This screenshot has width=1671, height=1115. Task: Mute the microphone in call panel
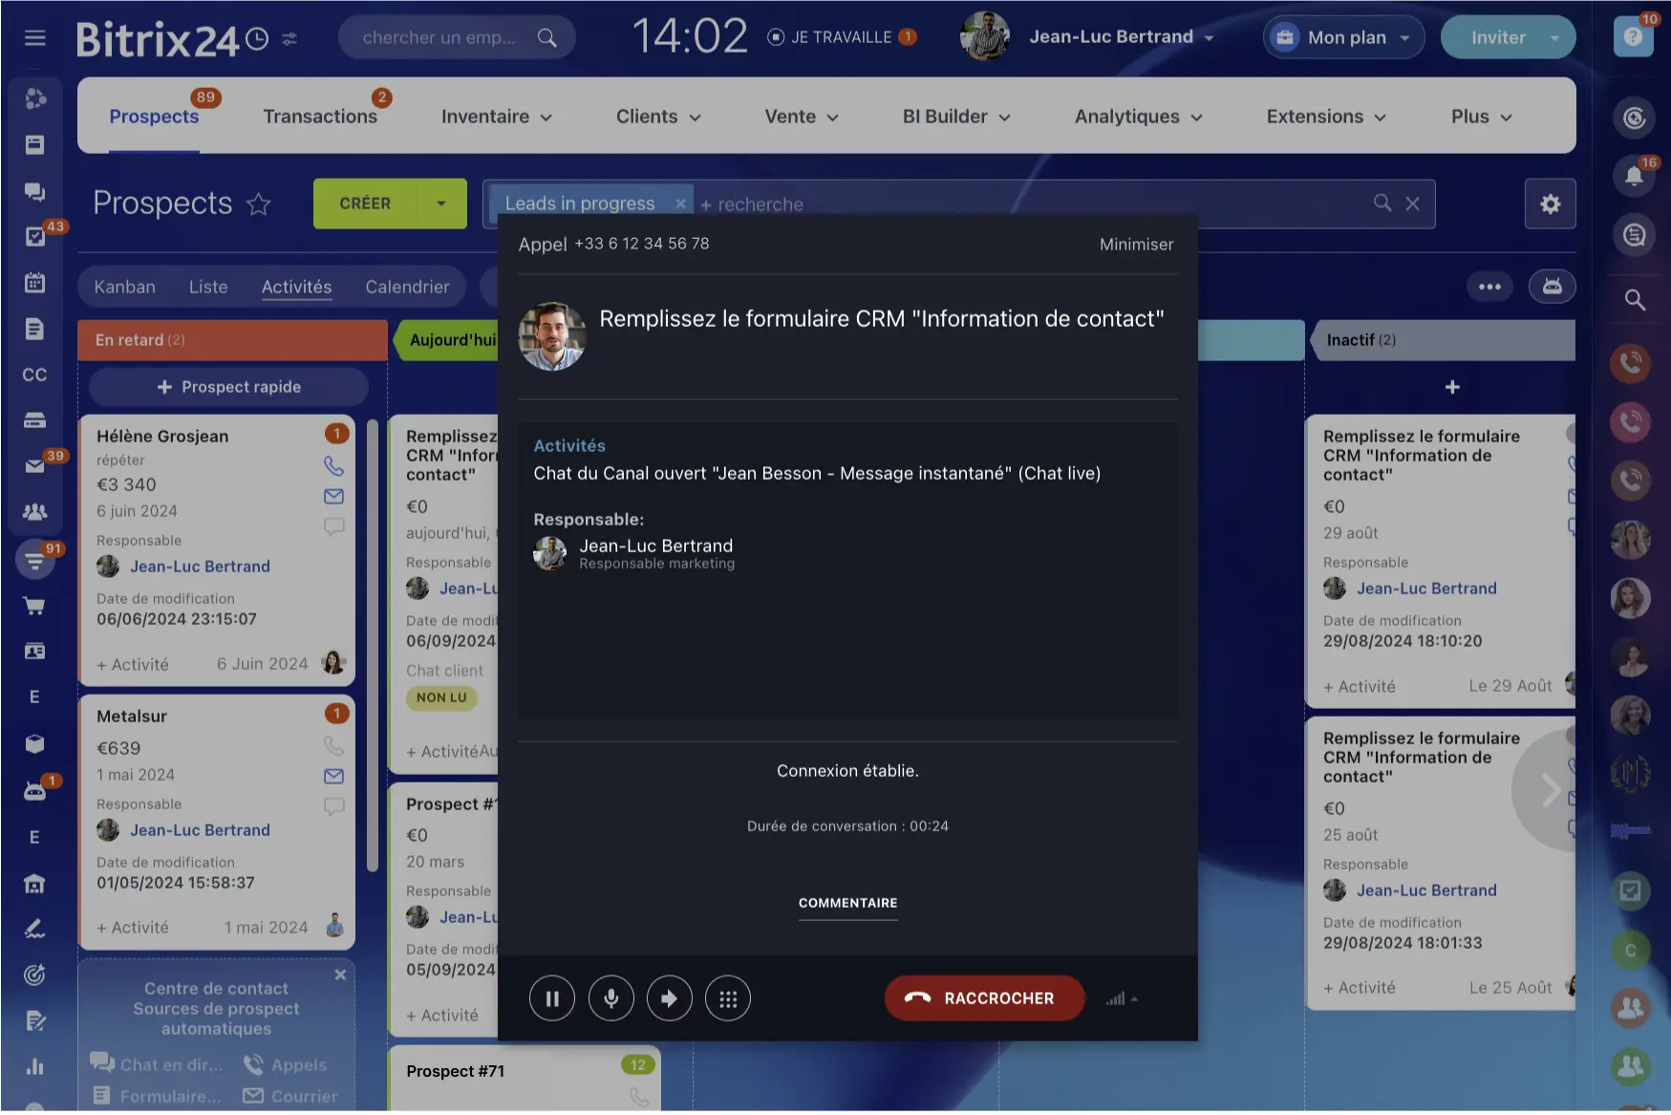click(611, 998)
